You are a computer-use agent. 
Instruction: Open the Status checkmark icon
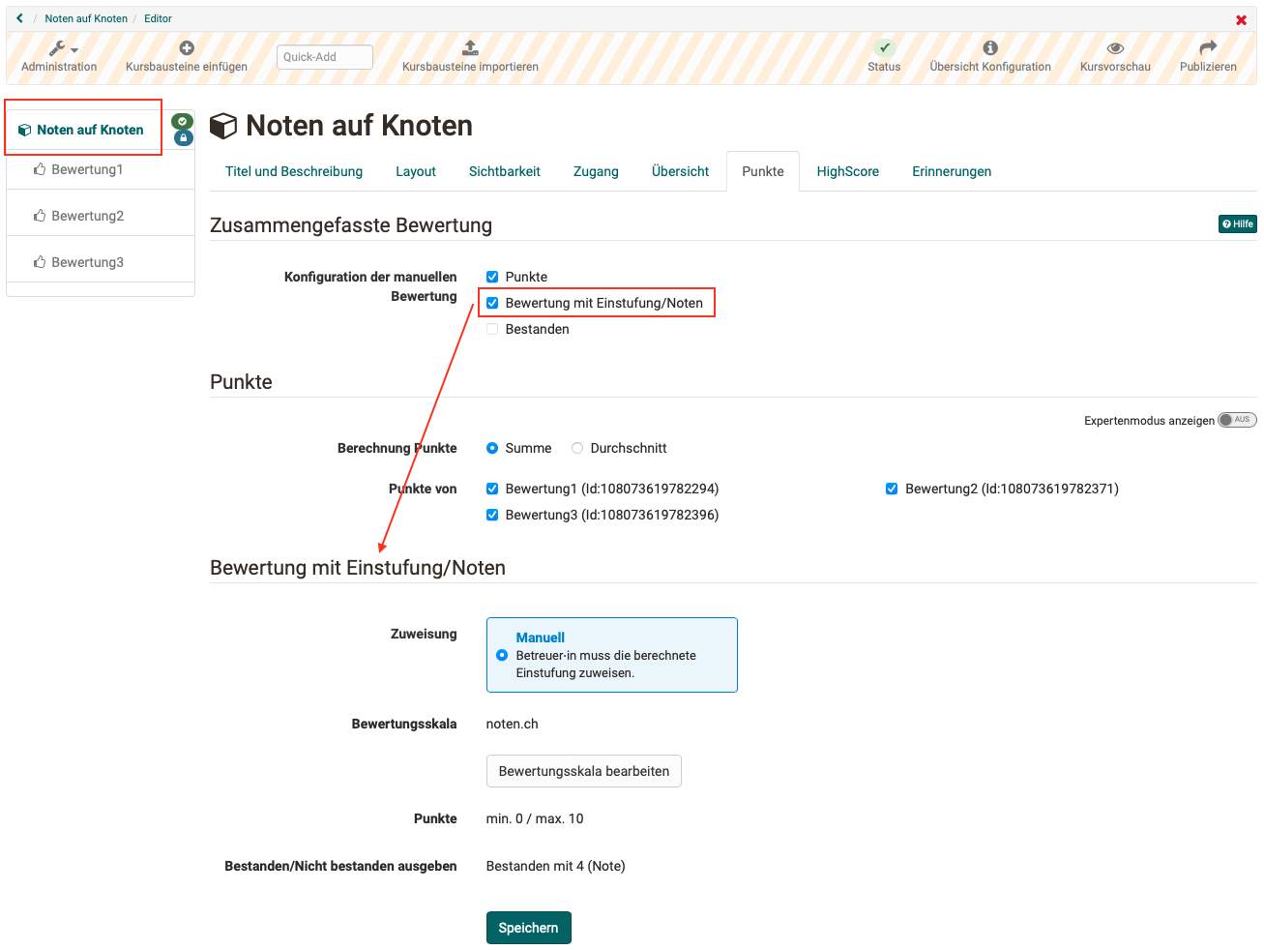884,48
